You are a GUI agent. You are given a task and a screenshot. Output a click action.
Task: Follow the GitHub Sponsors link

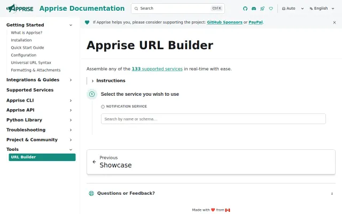[x=224, y=22]
